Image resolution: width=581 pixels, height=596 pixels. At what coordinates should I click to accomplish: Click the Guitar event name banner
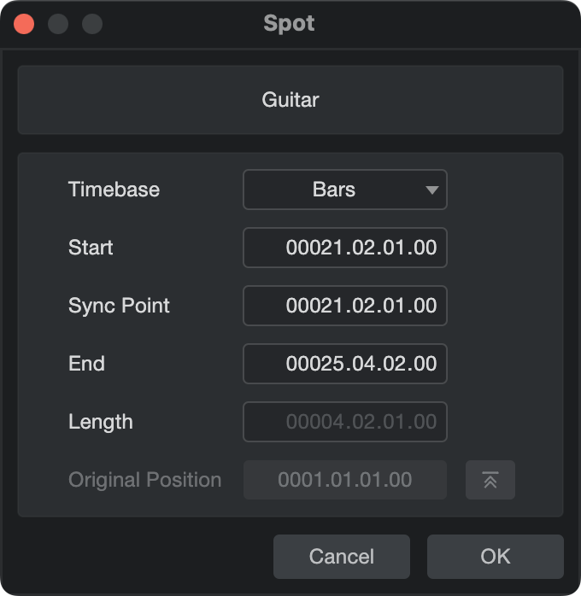pos(290,100)
